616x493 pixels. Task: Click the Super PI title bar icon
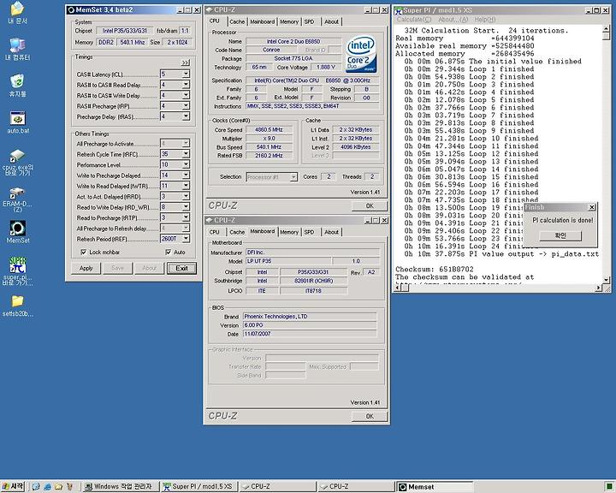point(398,10)
